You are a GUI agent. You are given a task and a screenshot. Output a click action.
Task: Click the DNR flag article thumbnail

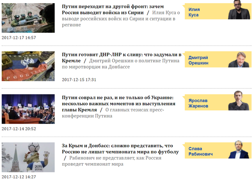28,66
